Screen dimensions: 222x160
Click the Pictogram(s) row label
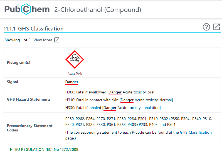(19, 62)
